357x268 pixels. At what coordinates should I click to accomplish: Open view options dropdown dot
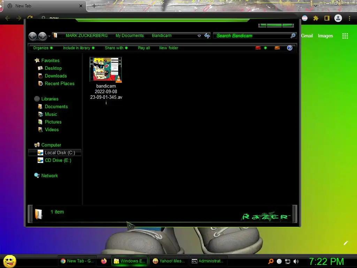point(265,48)
